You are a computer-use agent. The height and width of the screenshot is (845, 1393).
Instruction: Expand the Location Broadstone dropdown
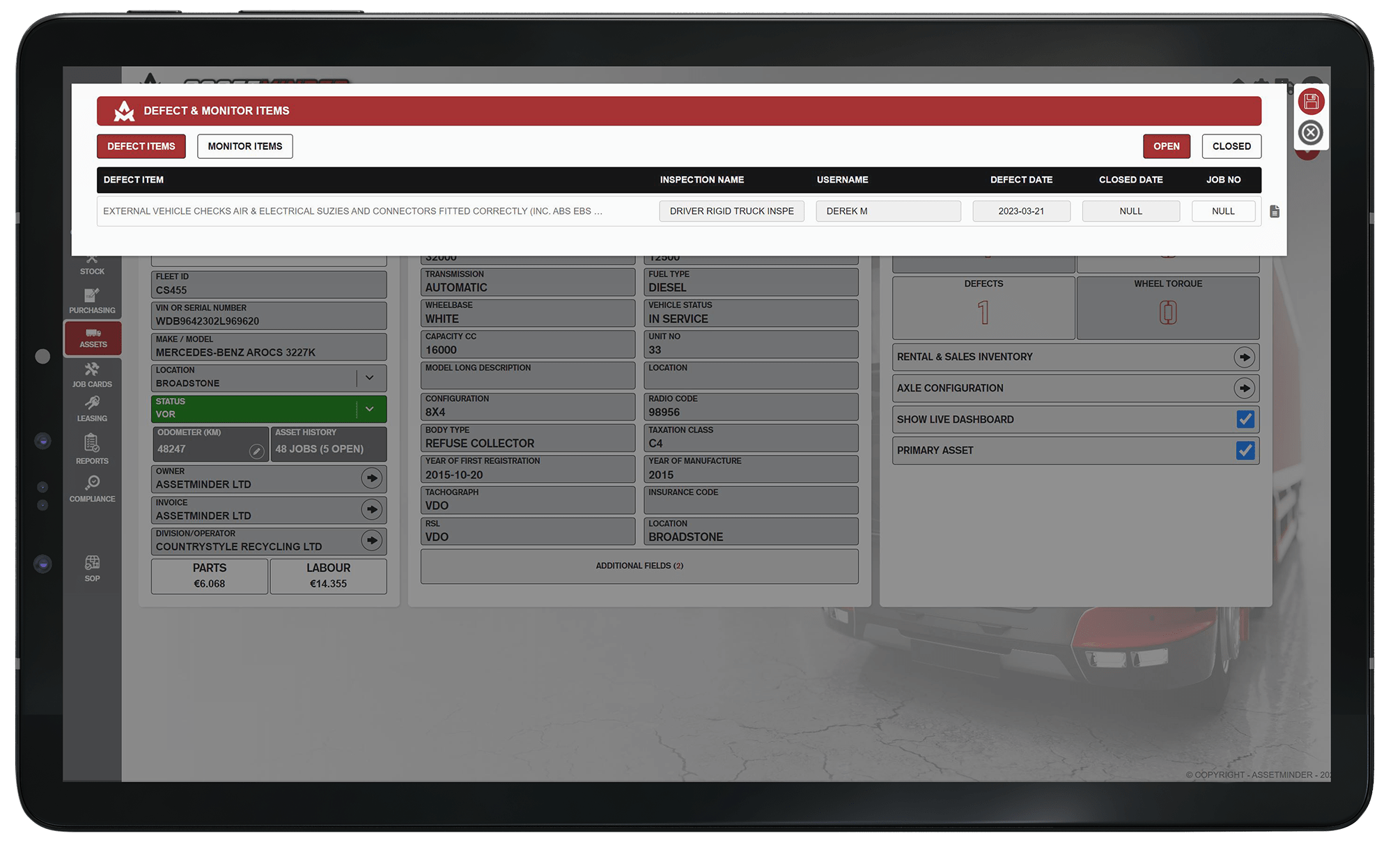click(x=370, y=378)
